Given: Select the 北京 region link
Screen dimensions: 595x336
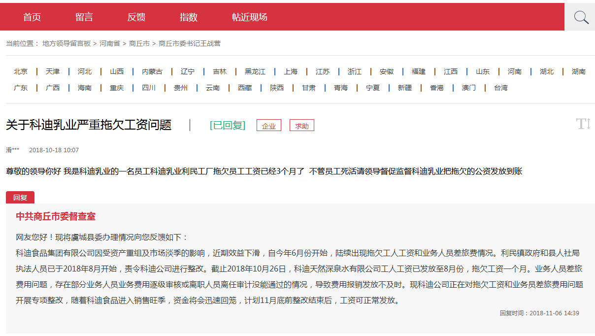Looking at the screenshot, I should (21, 71).
